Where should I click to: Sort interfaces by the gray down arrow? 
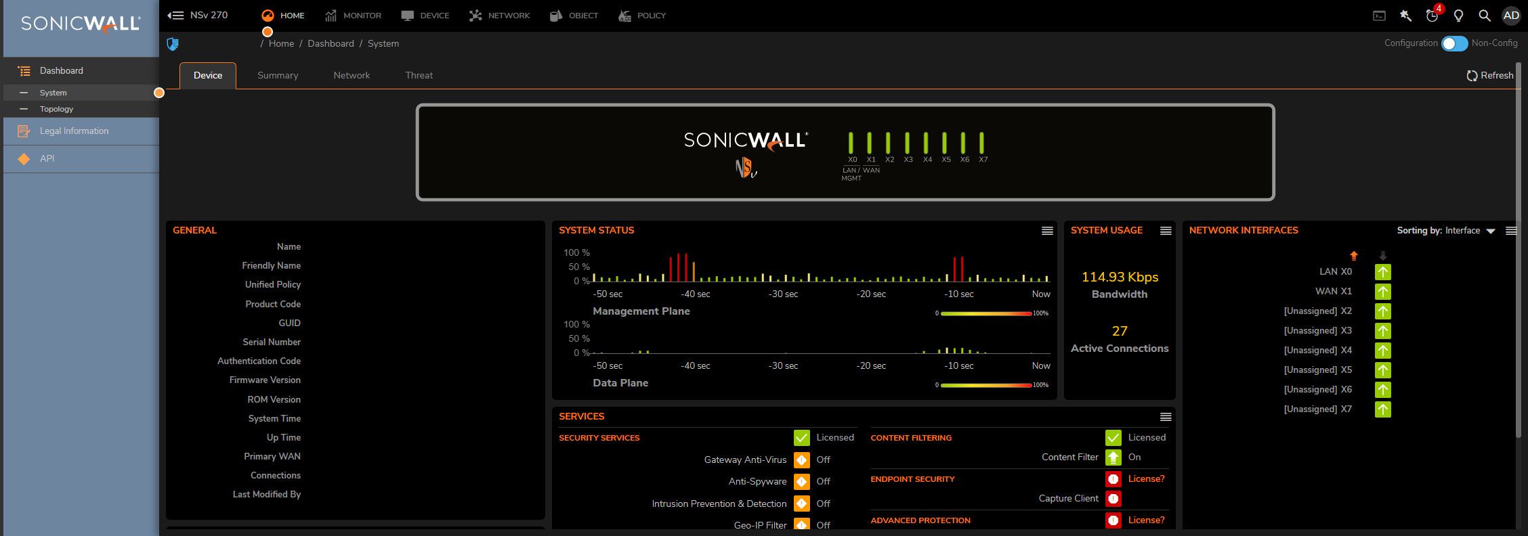click(x=1383, y=256)
